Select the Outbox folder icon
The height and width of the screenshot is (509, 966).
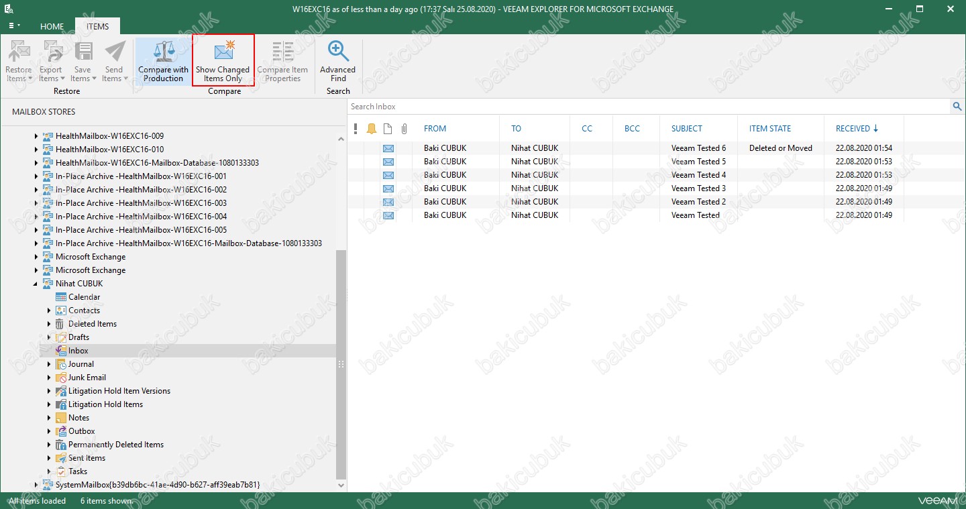click(61, 431)
